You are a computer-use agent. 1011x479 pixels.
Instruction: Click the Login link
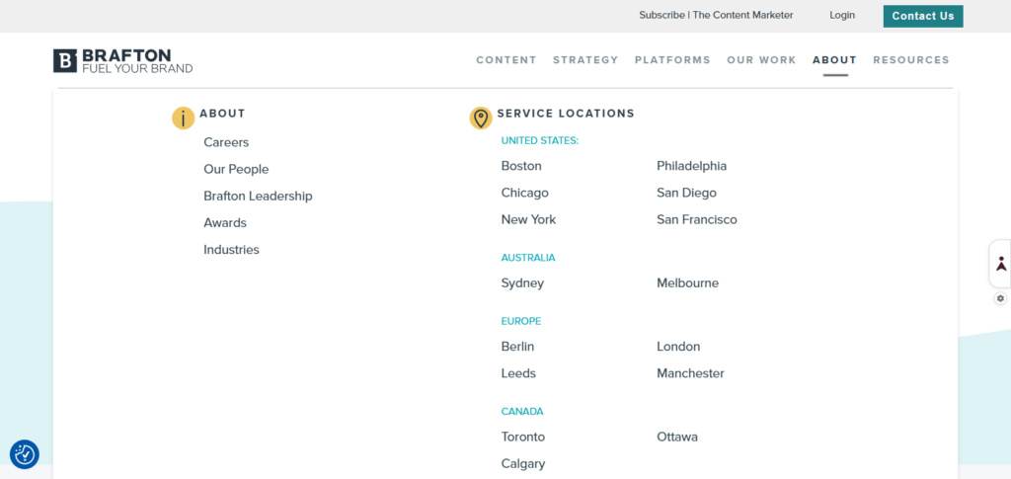[x=842, y=15]
